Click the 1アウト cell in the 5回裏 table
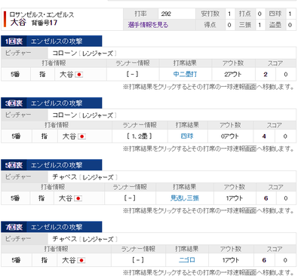The height and width of the screenshot is (279, 304). click(235, 198)
